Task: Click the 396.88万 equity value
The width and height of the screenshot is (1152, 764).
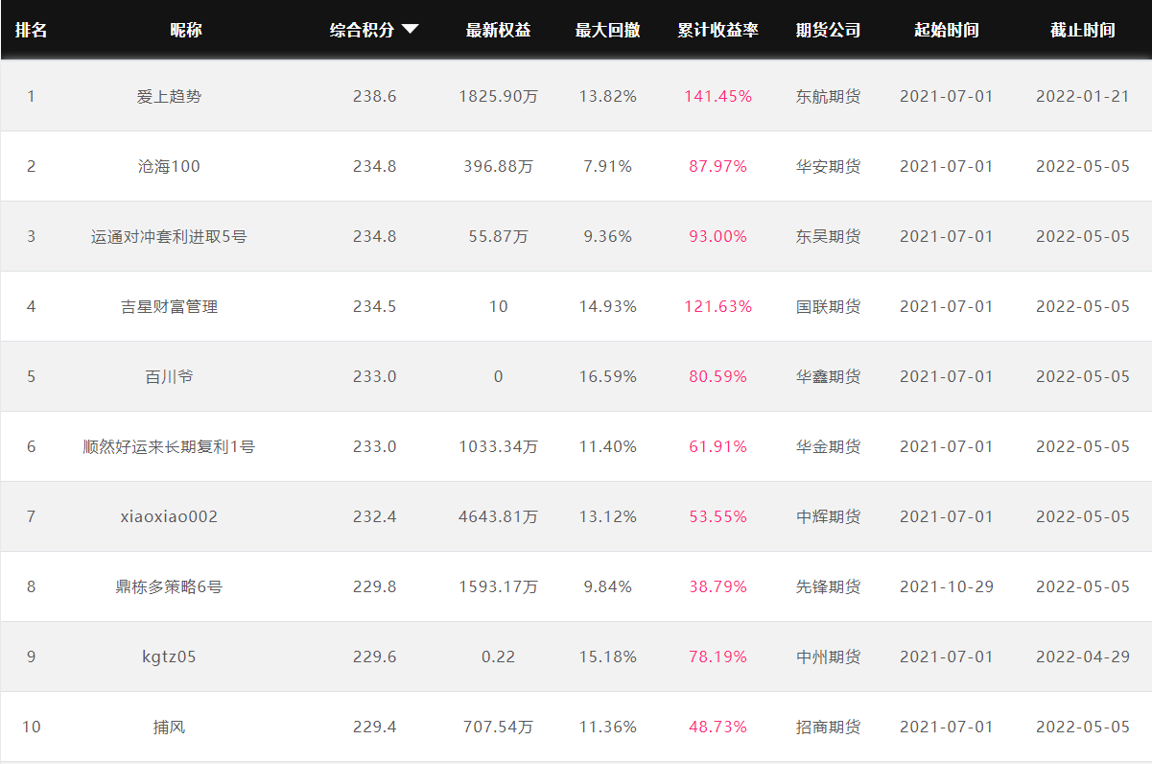Action: point(498,166)
